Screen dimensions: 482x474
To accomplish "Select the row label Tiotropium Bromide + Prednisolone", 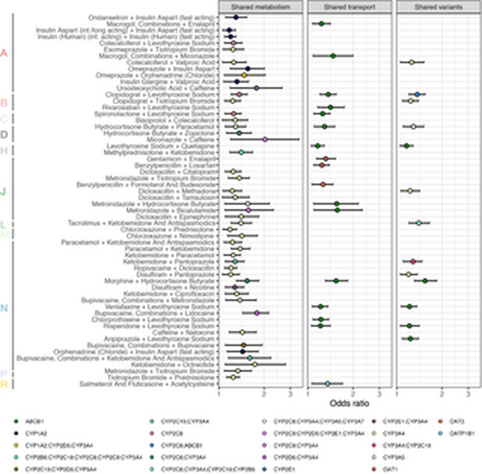I will click(161, 378).
